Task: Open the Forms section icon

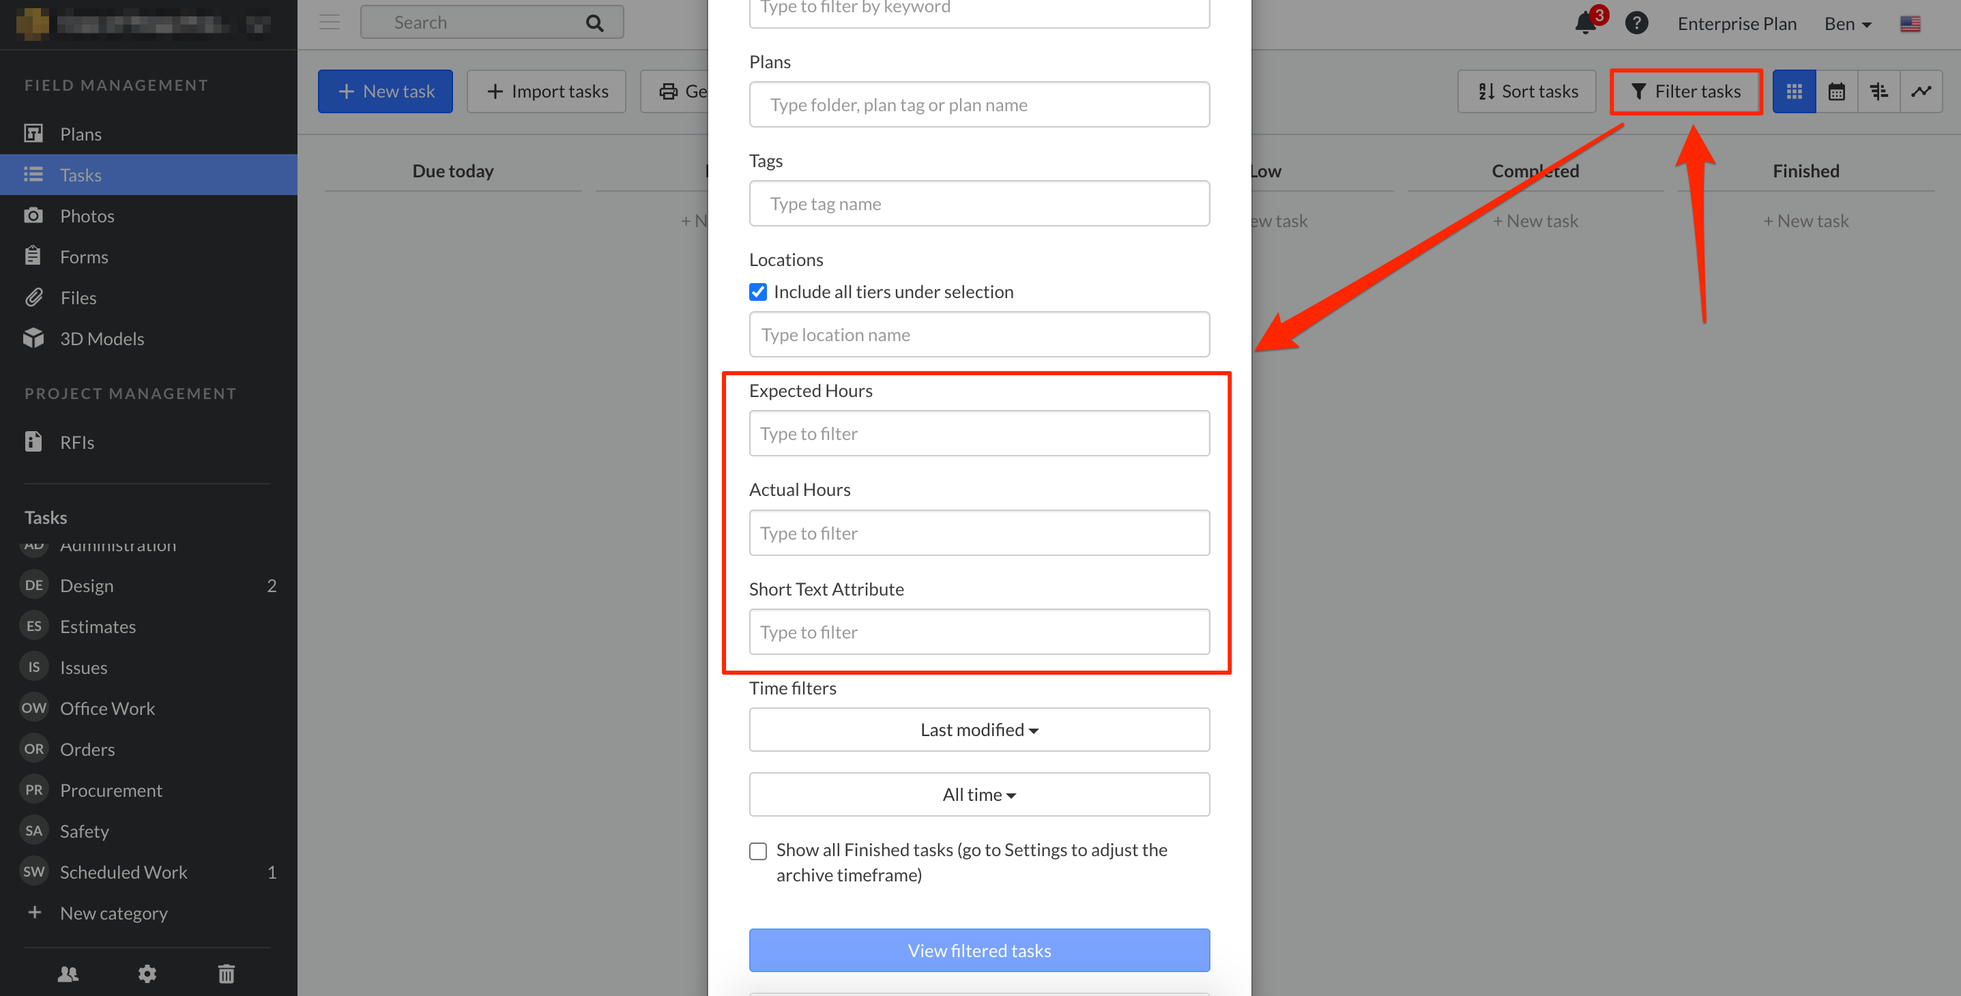Action: tap(34, 256)
